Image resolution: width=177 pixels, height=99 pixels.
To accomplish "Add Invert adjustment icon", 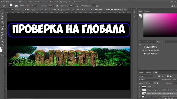I will point(145,54).
